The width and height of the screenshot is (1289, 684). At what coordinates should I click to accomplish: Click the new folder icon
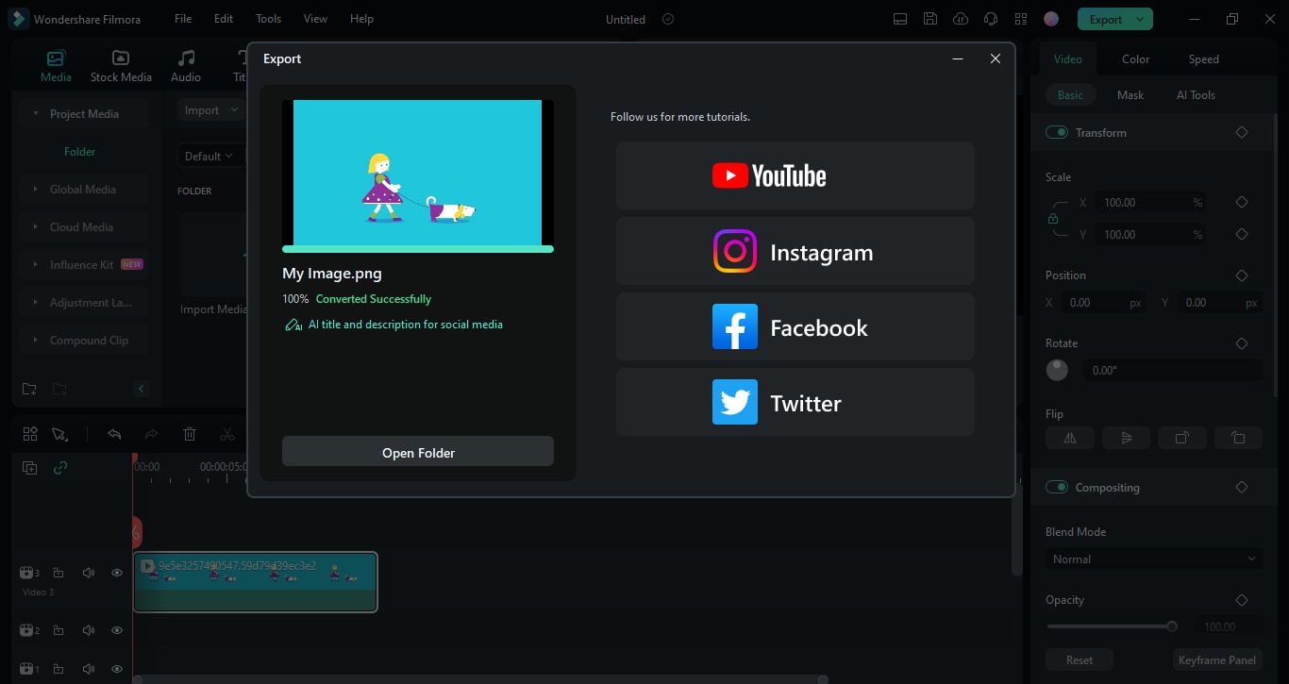point(29,389)
